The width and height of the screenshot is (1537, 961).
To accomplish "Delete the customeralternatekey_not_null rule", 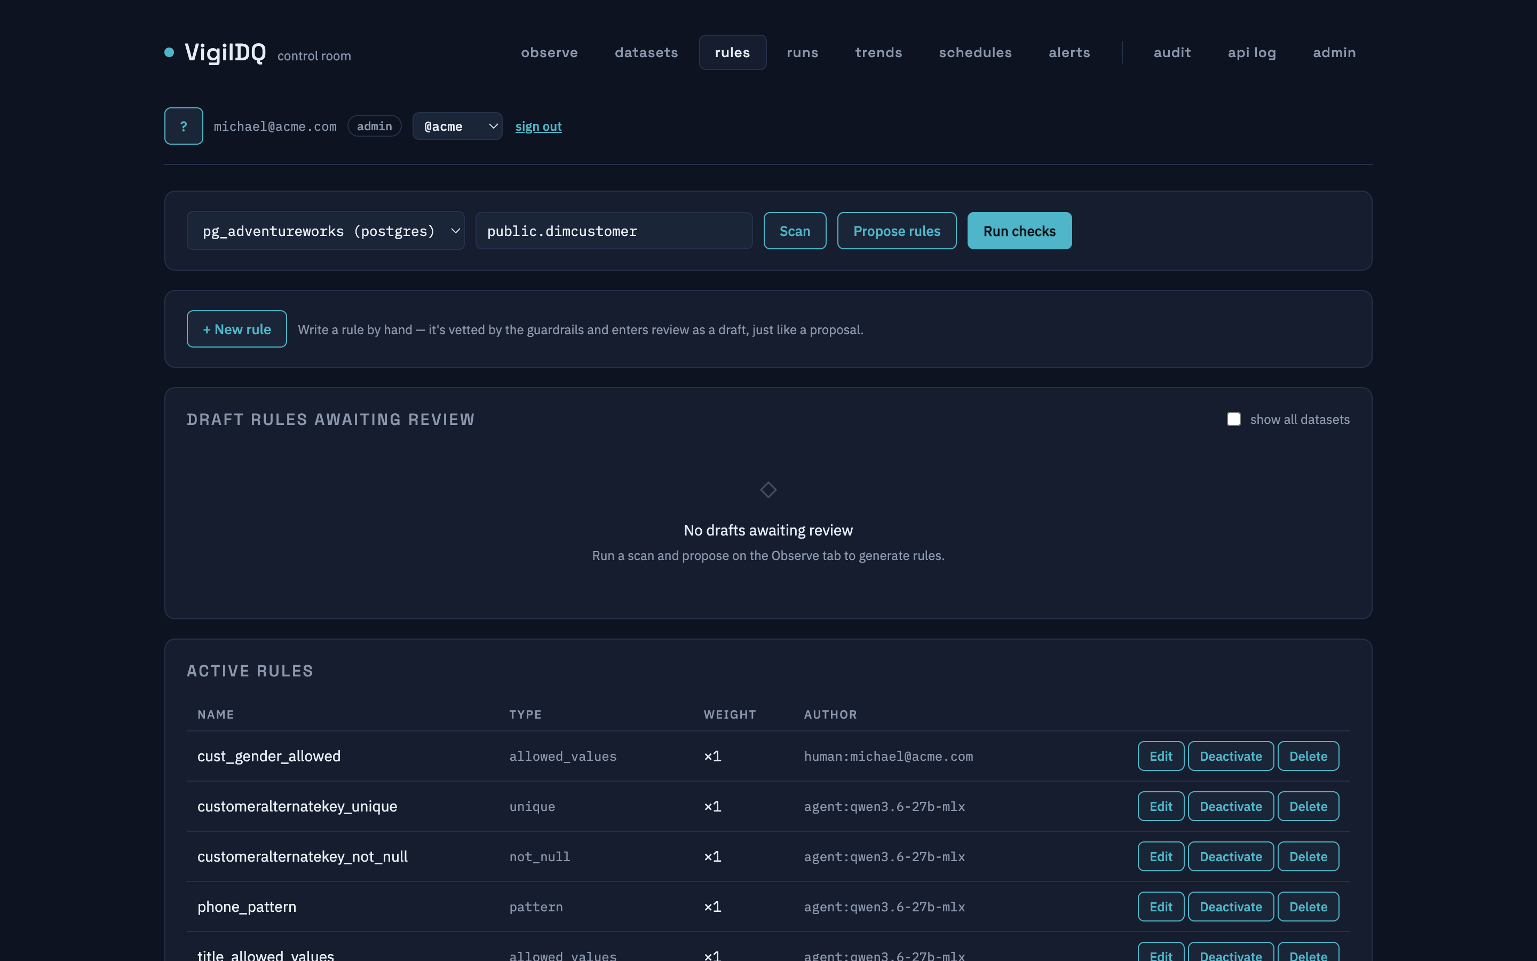I will (x=1308, y=857).
